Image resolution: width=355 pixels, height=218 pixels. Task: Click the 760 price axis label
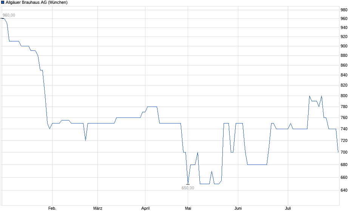tap(344, 118)
